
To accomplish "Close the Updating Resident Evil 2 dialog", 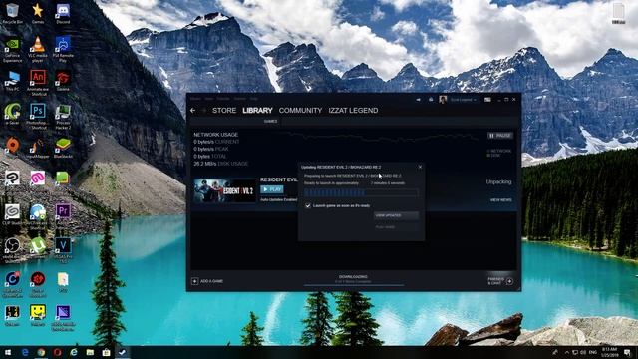I will click(420, 167).
